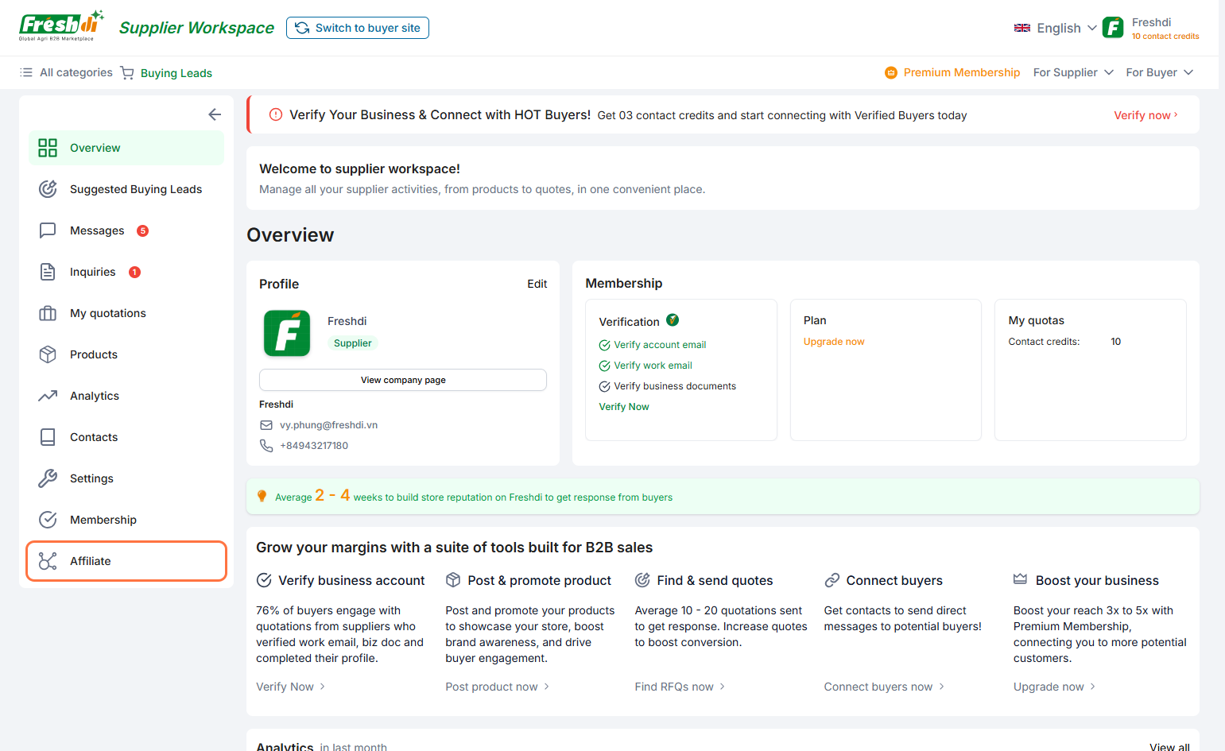Click the Freshdi profile avatar thumbnail
Screen dimensions: 1225x751
click(287, 333)
